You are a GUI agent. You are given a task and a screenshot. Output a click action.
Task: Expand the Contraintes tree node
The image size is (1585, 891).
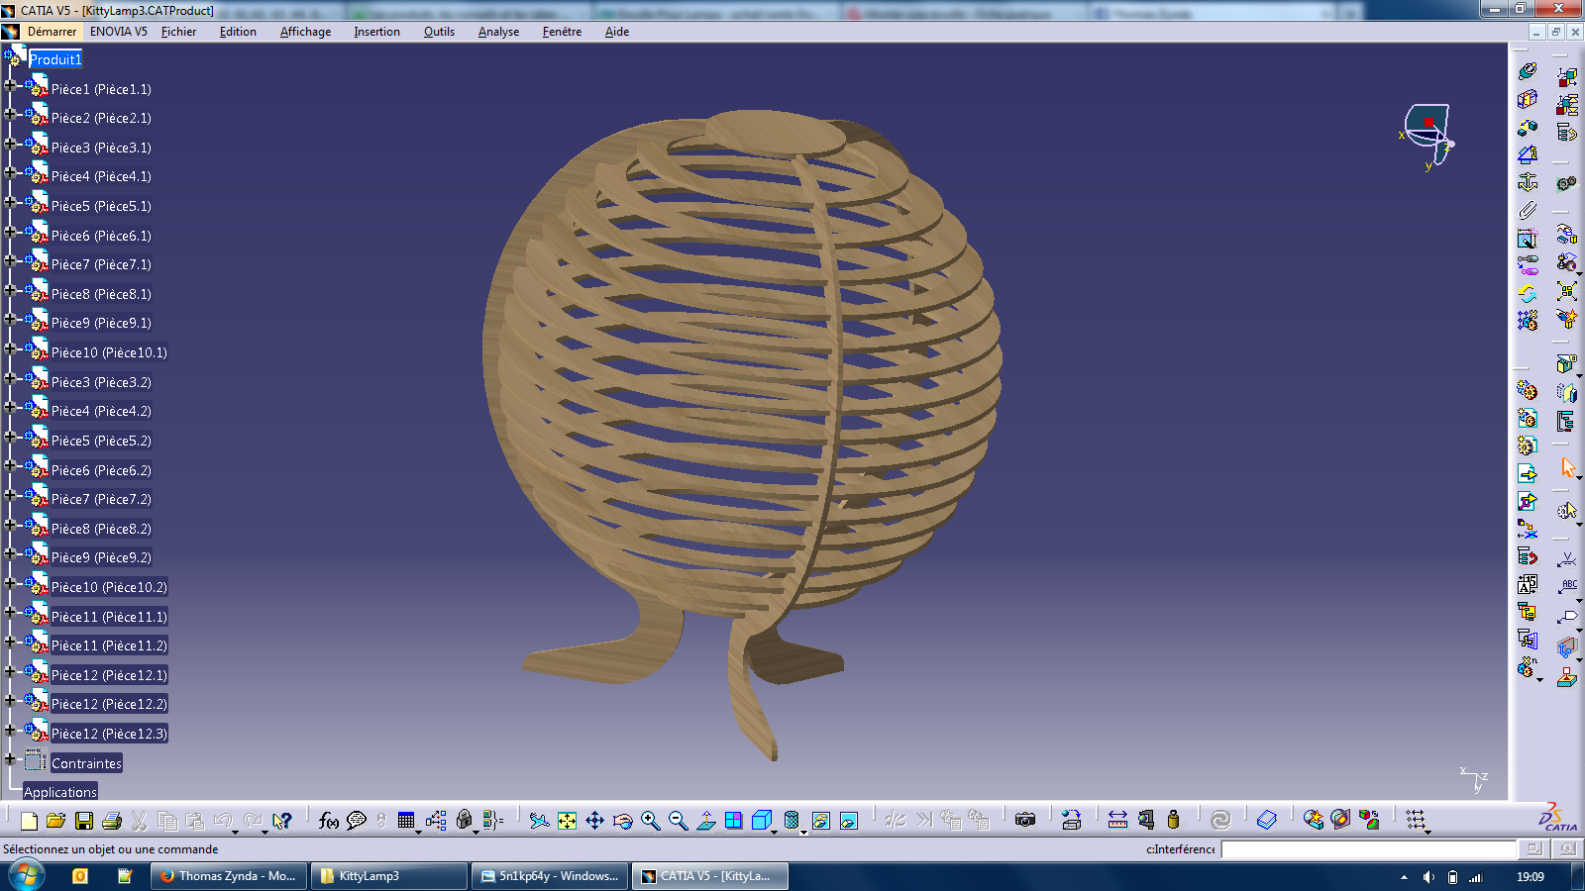pyautogui.click(x=10, y=759)
